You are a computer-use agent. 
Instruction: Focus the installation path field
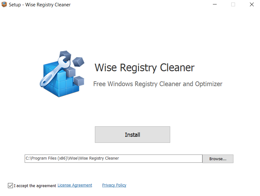(114, 159)
